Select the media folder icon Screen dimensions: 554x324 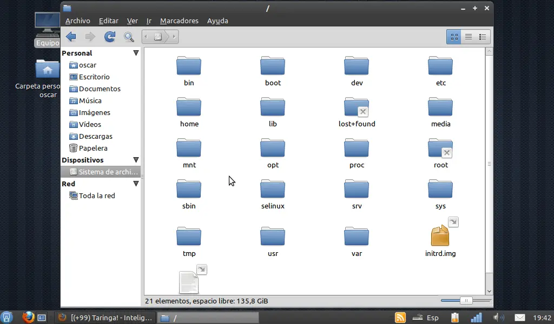coord(440,107)
